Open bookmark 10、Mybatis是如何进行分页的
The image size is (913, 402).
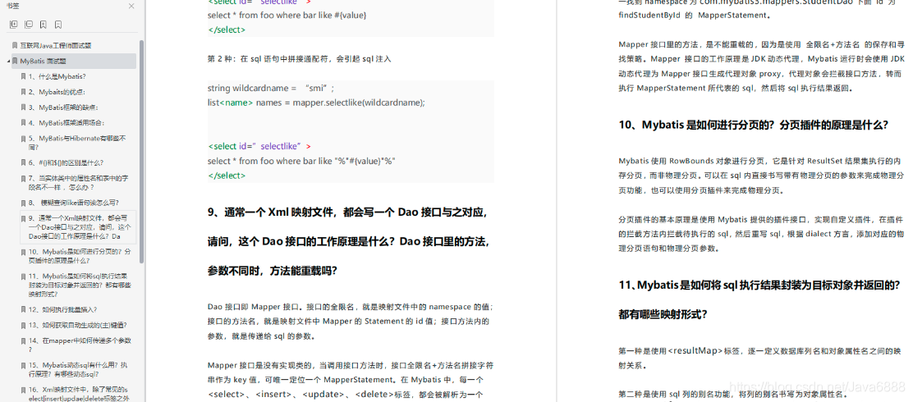click(x=81, y=255)
